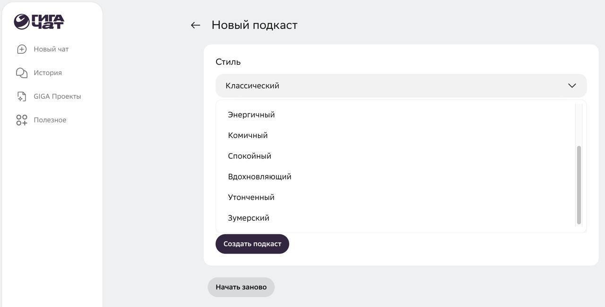The width and height of the screenshot is (605, 307).
Task: Select "Утонченный" in the dropdown
Action: [251, 196]
